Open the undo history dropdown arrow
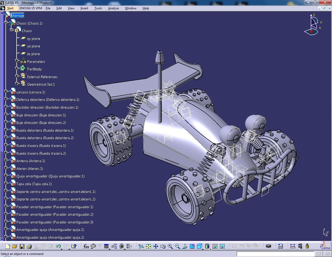Screen dimensions: 332x257 tap(62, 249)
